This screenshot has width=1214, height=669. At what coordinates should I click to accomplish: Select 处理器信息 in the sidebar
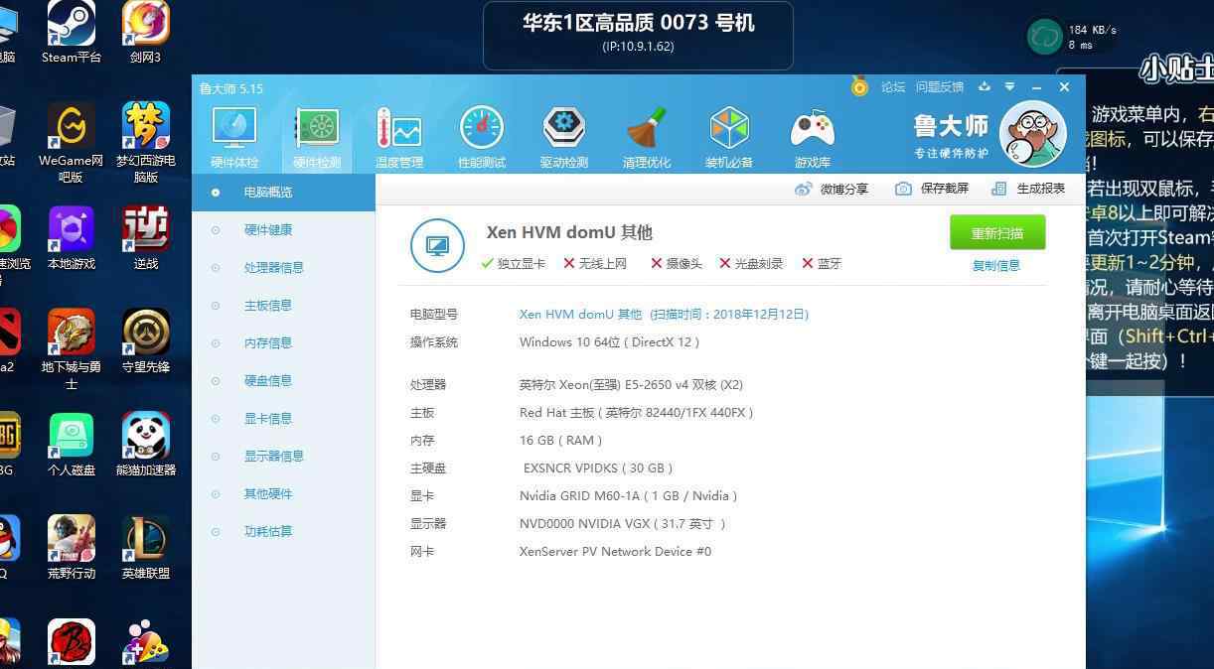[x=273, y=268]
